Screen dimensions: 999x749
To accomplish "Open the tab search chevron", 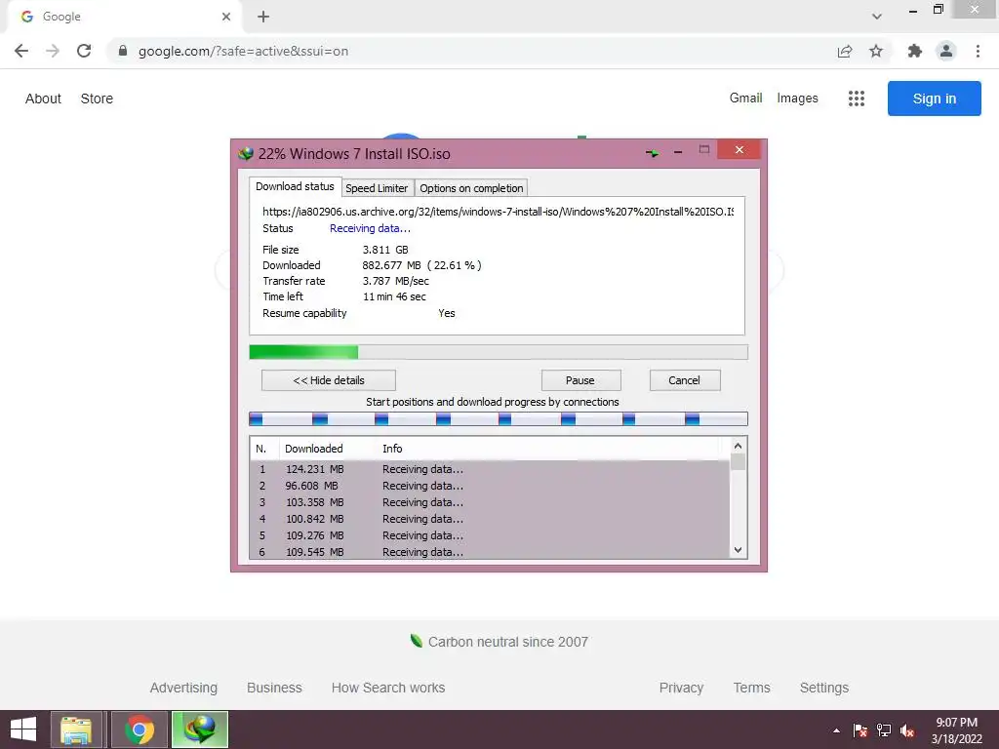I will click(877, 17).
